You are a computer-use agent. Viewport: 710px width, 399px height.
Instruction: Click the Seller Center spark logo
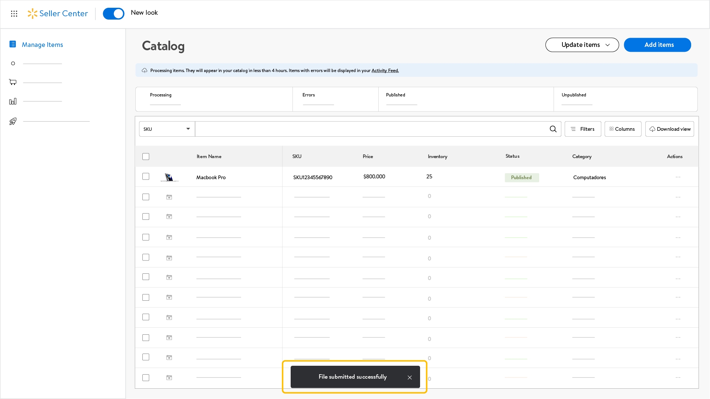click(x=33, y=14)
